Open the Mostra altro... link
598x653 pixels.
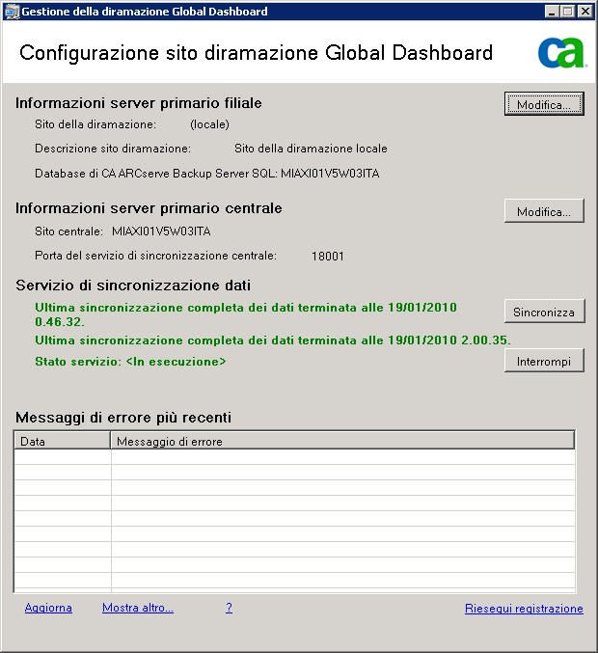click(138, 608)
